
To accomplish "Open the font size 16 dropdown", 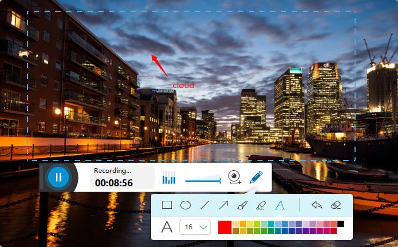I will pos(195,227).
